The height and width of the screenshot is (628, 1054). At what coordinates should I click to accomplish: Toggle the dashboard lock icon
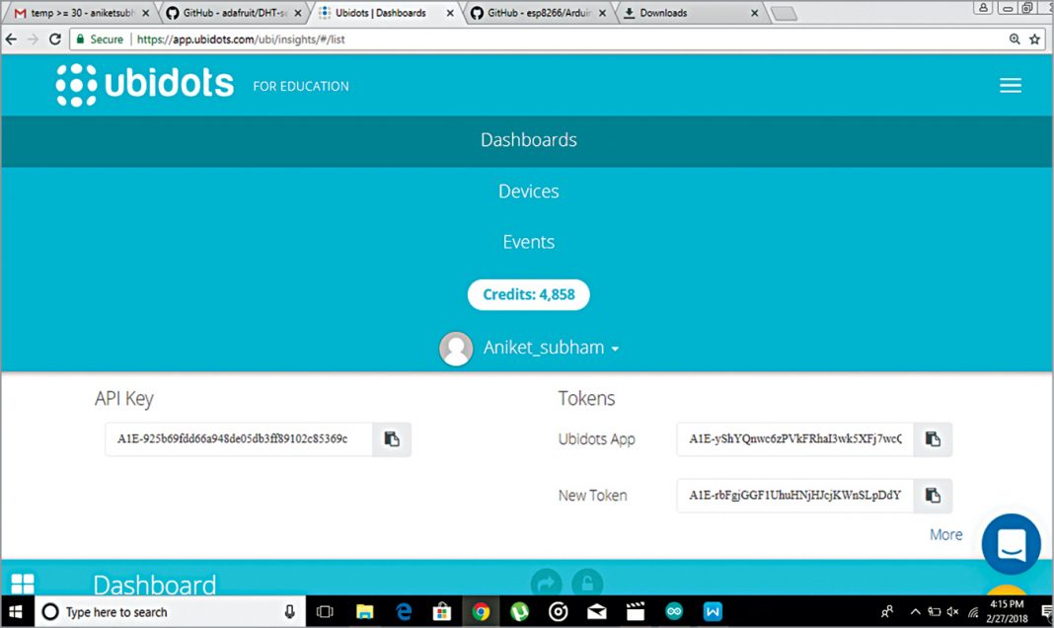(x=587, y=585)
